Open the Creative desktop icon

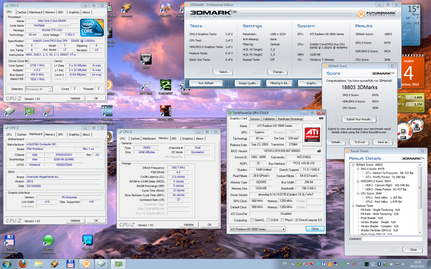coord(88,242)
